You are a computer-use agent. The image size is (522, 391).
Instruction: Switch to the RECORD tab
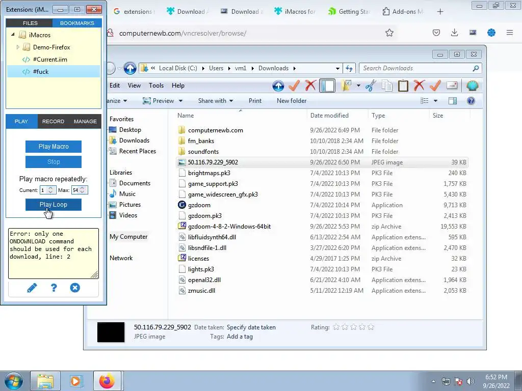[53, 121]
